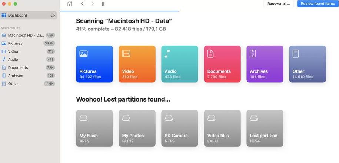
Task: Open the Lost partition HFS+ tile
Action: click(x=265, y=128)
